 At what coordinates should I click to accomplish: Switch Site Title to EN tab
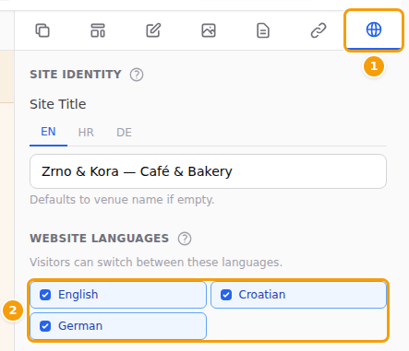pos(48,132)
